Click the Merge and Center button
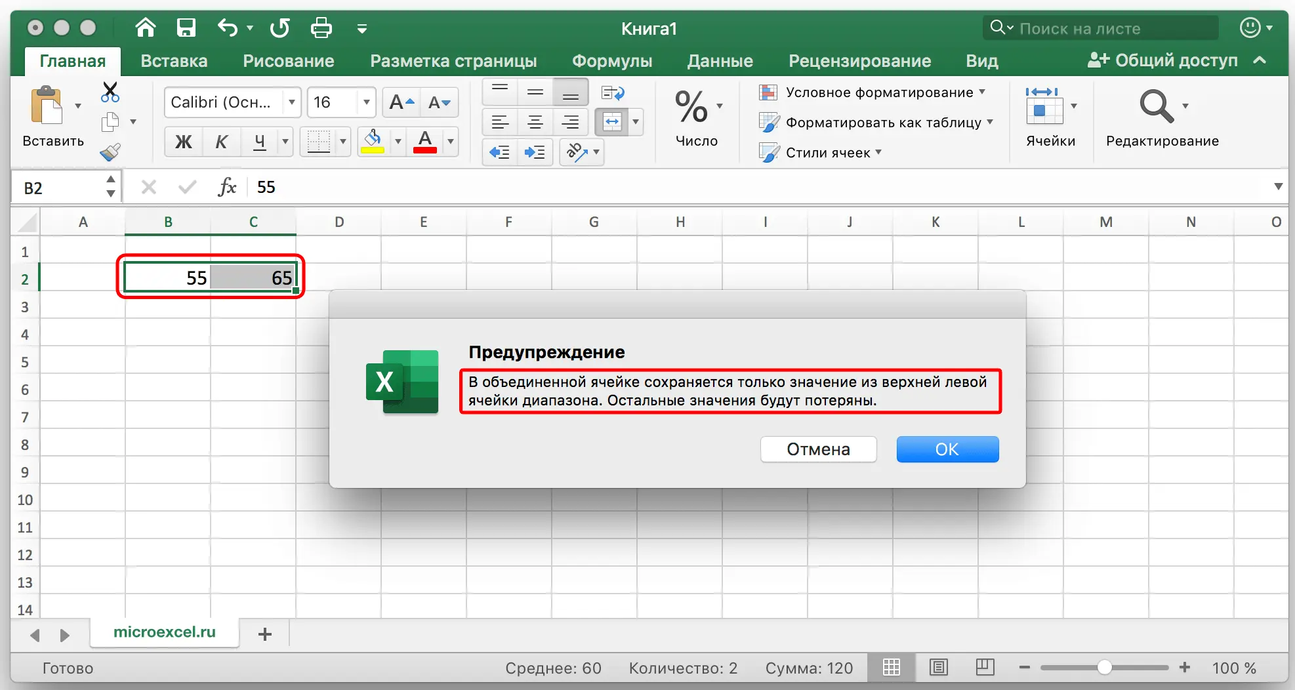 tap(611, 122)
